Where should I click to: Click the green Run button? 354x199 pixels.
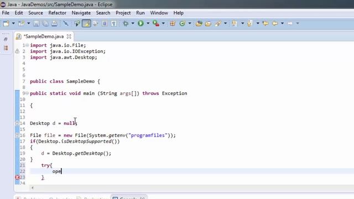coord(140,23)
